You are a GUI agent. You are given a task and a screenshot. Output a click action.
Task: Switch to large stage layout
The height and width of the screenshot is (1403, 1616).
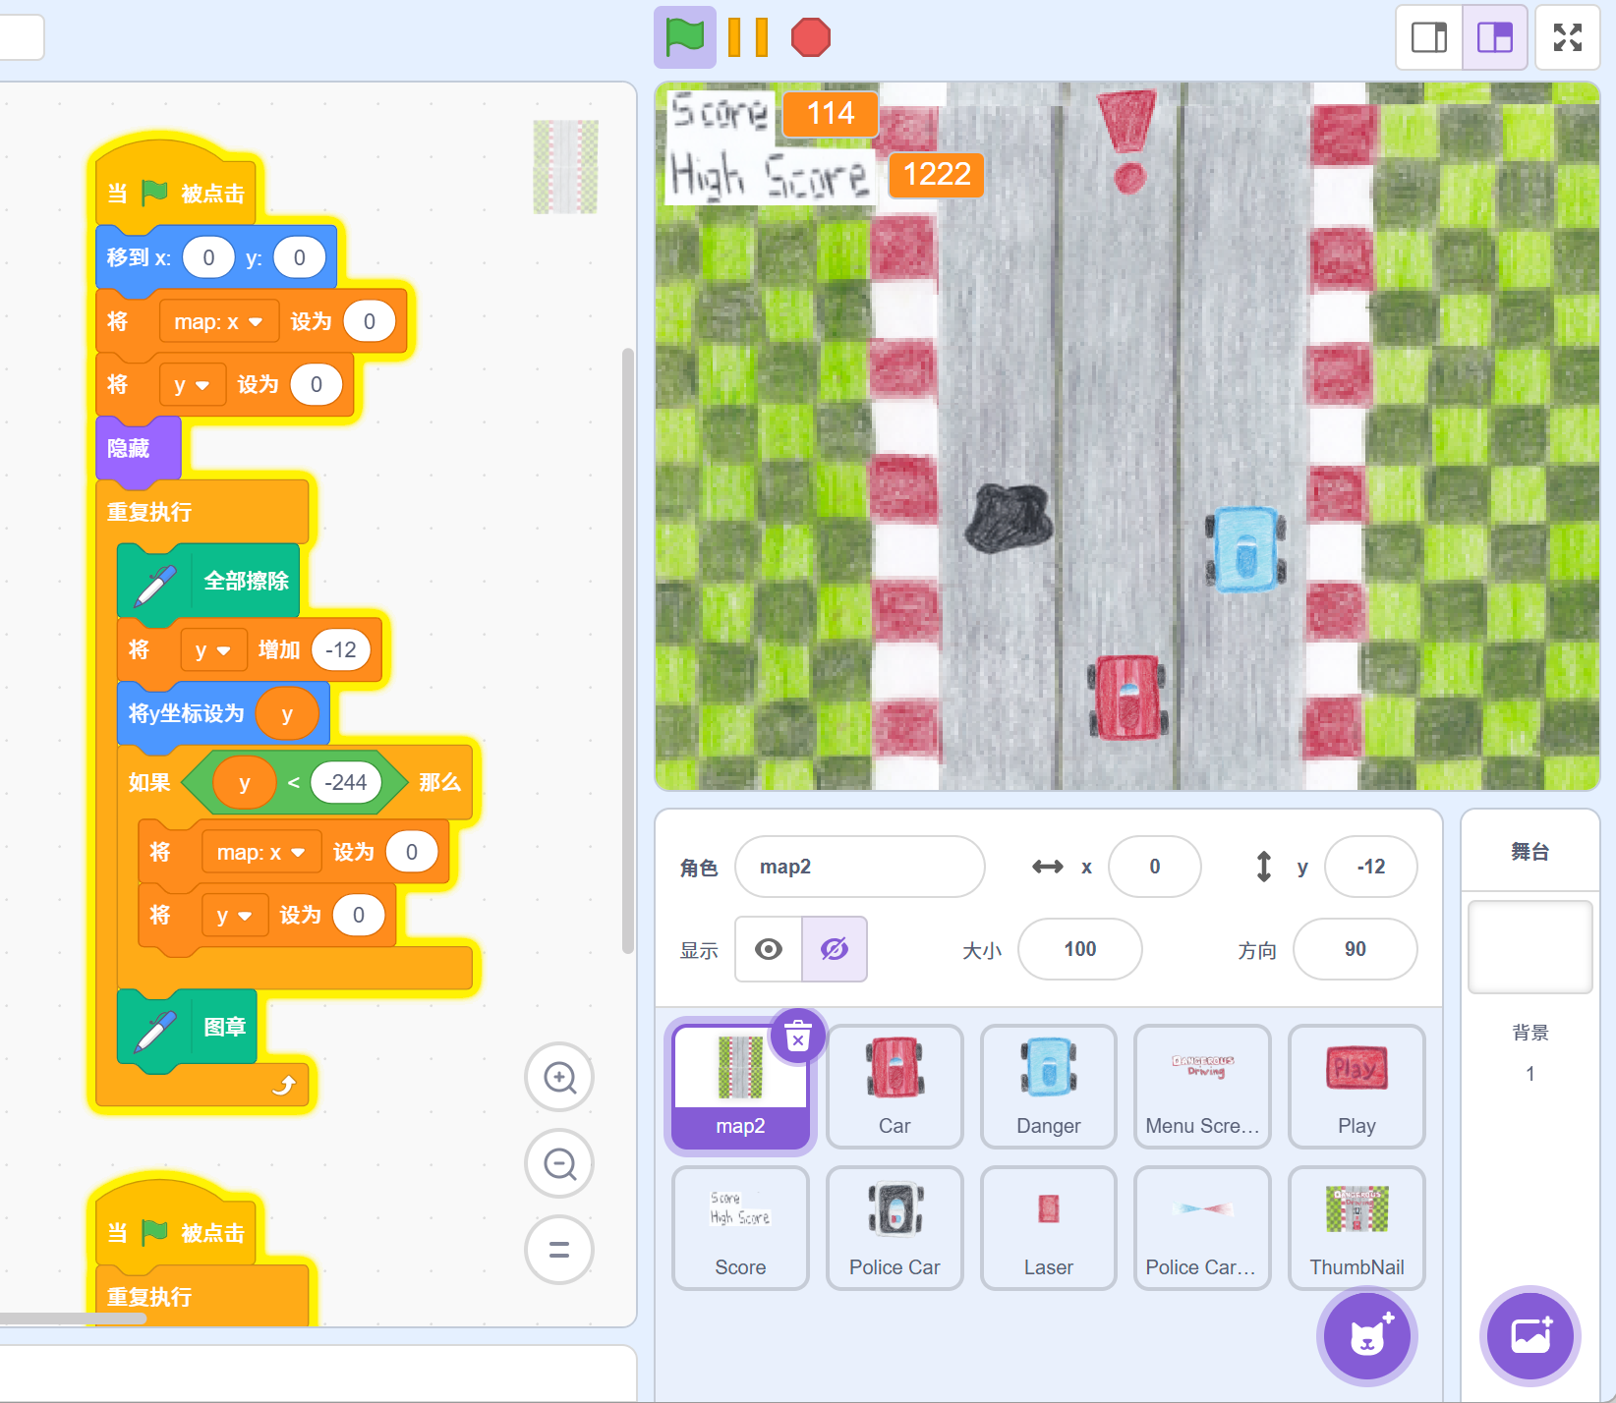[x=1494, y=38]
